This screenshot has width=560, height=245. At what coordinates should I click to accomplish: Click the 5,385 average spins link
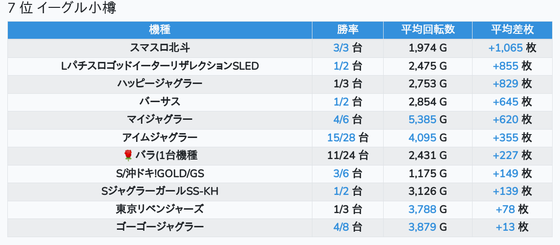(422, 119)
